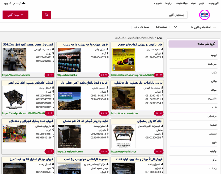
Task: Open ad title تولید و فروش گرمکن غذا
Action: point(85,121)
